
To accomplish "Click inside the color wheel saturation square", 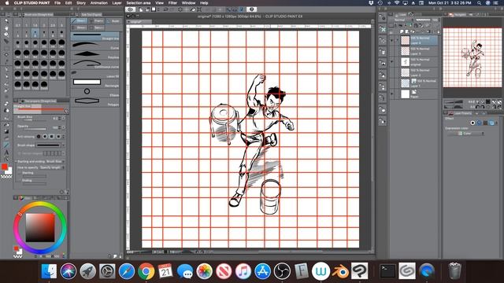I will tap(40, 227).
